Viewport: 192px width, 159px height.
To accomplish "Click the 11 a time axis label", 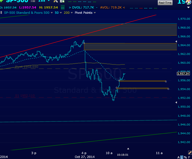I will point(159,153).
